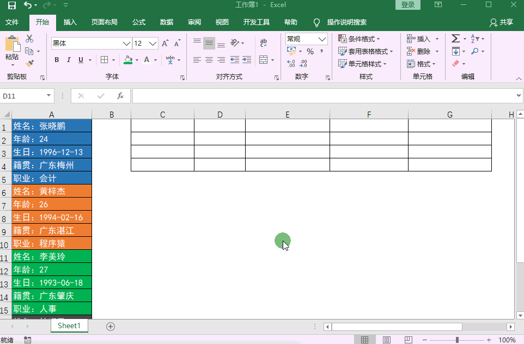
Task: Open the 文件 menu tab
Action: 12,22
